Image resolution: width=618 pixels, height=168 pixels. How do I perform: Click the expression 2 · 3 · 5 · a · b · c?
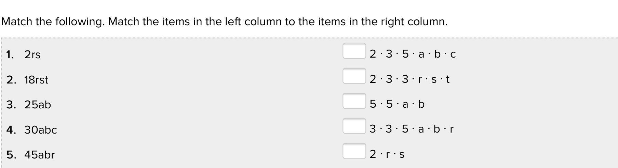coord(413,54)
